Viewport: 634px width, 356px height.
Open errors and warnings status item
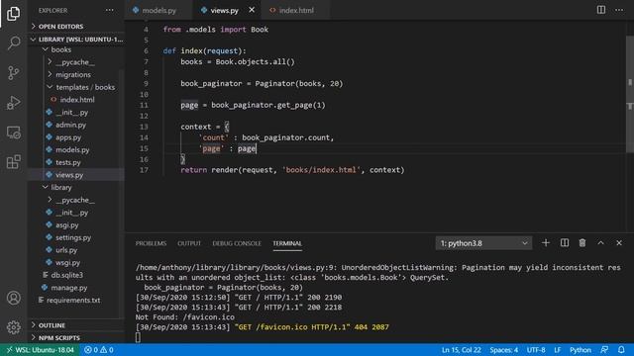[99, 350]
